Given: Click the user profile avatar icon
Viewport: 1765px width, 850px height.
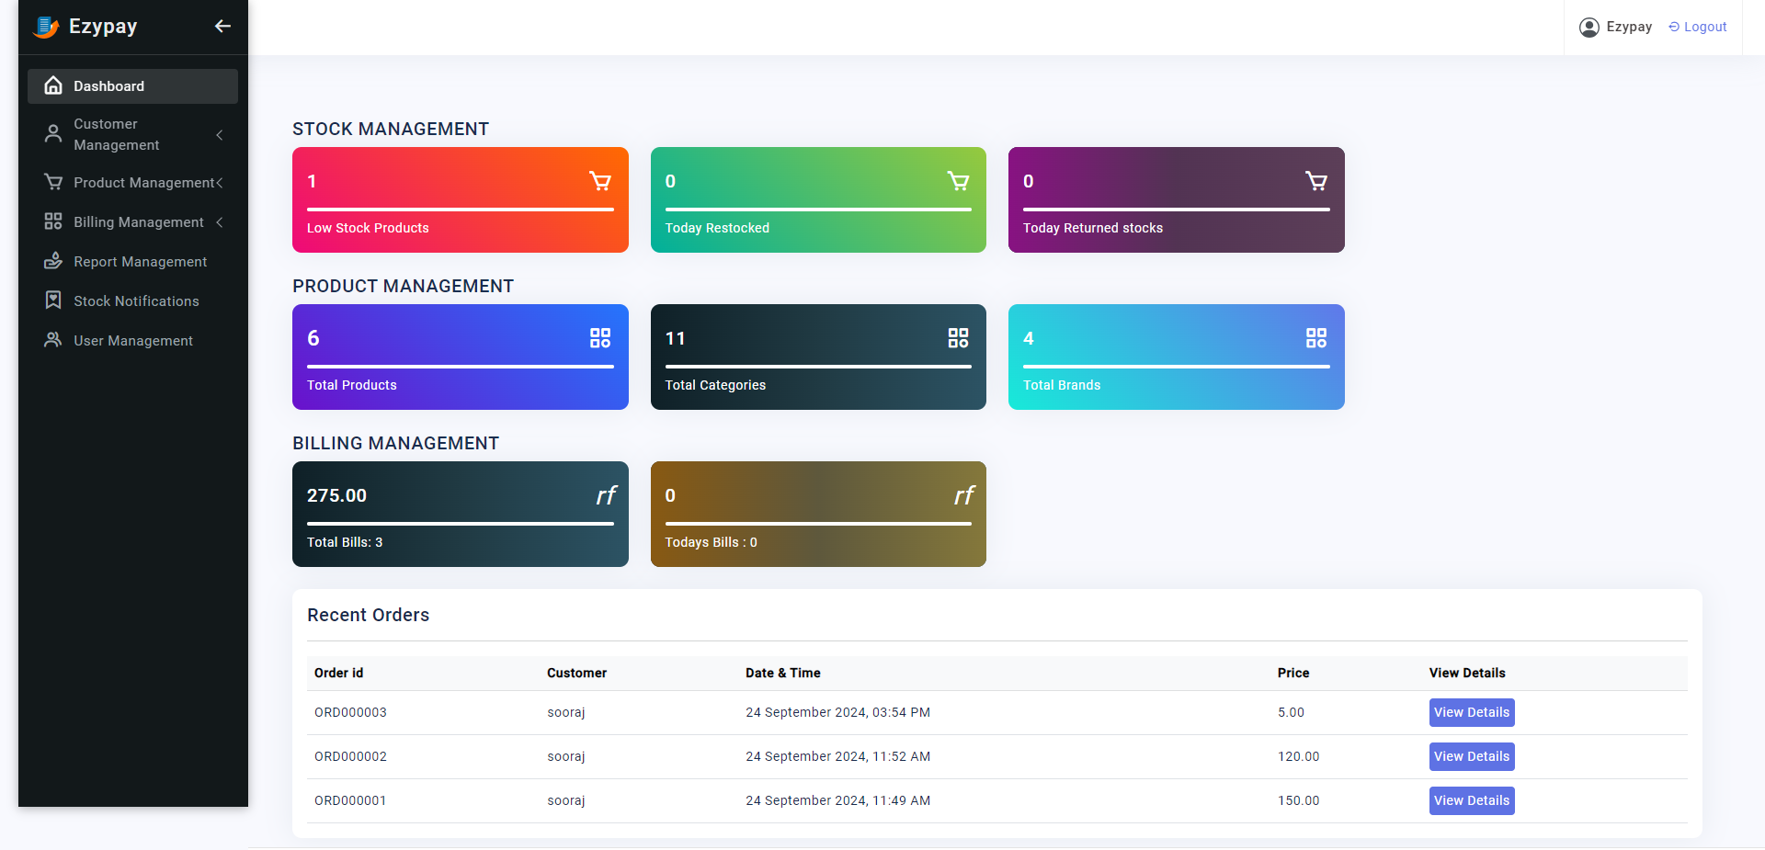Looking at the screenshot, I should coord(1588,28).
